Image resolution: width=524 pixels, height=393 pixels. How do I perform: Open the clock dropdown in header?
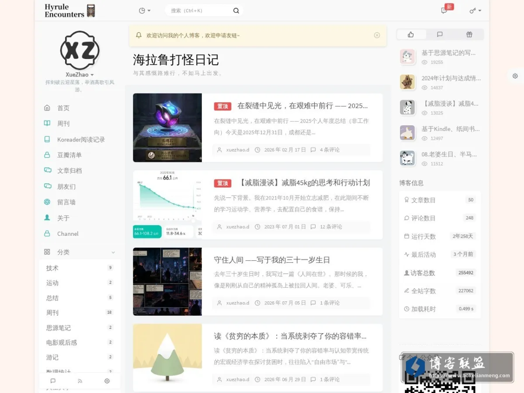145,10
